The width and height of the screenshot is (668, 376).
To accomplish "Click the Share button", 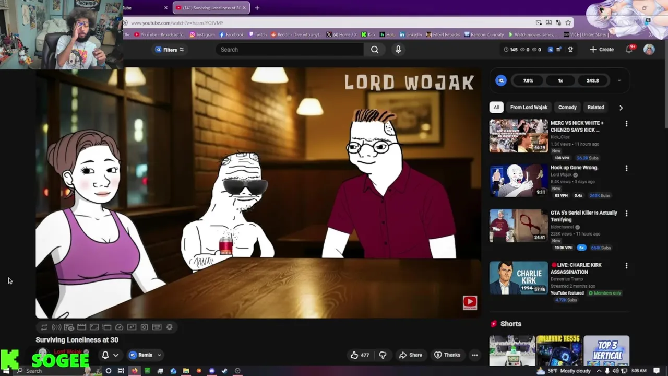I will pos(410,355).
